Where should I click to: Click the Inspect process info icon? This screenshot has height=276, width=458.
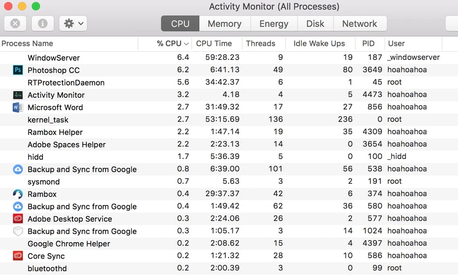pos(43,23)
